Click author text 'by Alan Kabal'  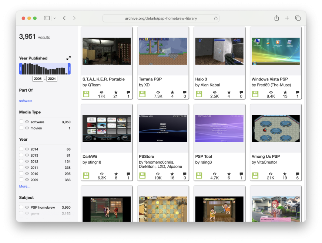click(x=207, y=85)
